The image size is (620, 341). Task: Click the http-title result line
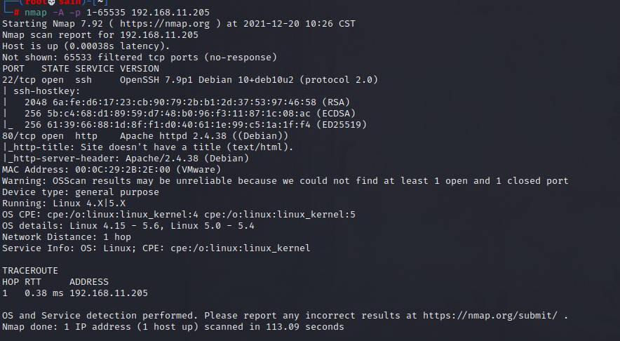click(148, 147)
